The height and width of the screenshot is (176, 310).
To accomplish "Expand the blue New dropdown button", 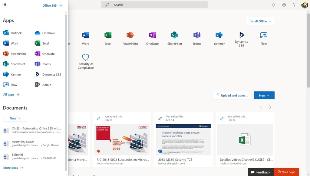I will coord(264,95).
